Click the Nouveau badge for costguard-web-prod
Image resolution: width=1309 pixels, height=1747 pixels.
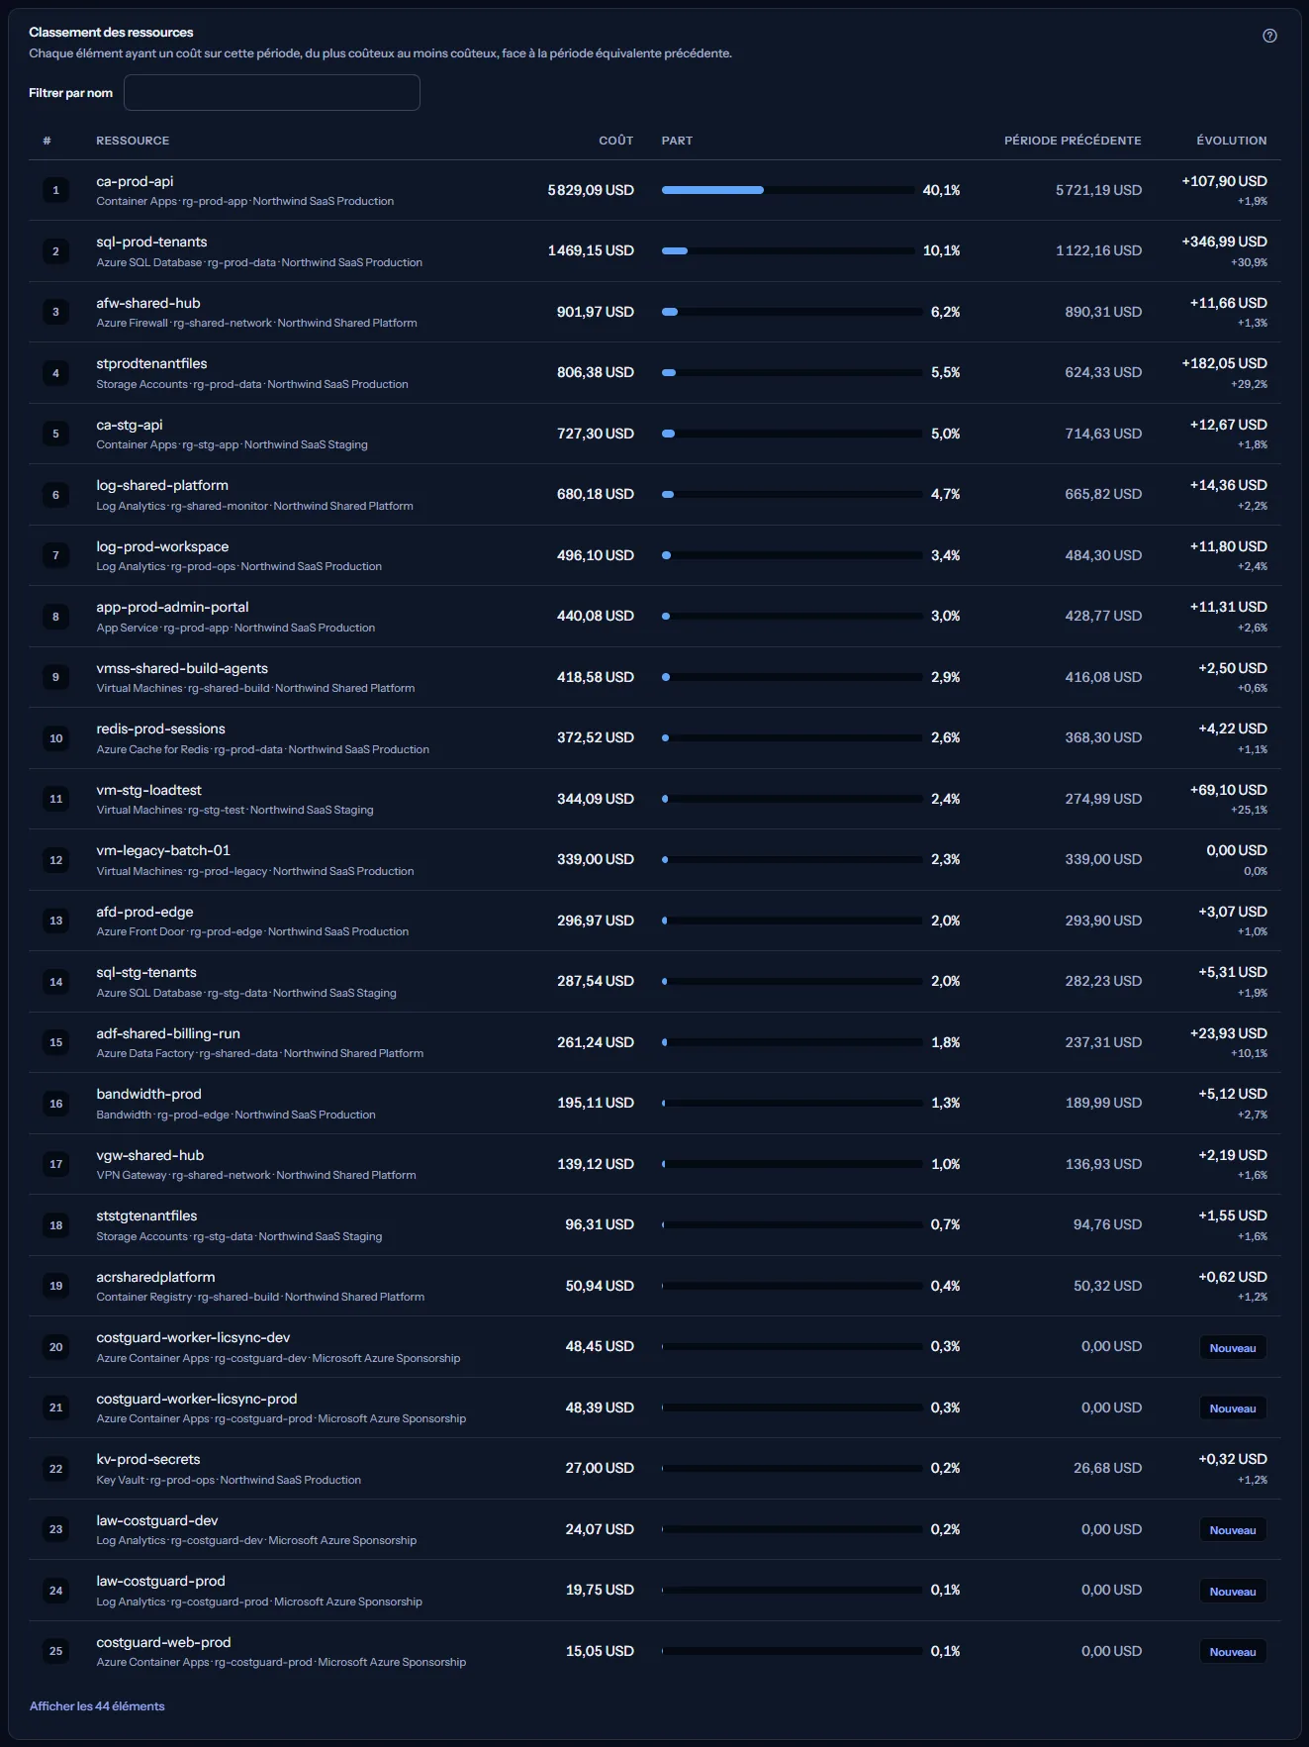click(x=1233, y=1652)
